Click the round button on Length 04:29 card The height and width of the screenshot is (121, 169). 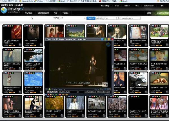41,92
